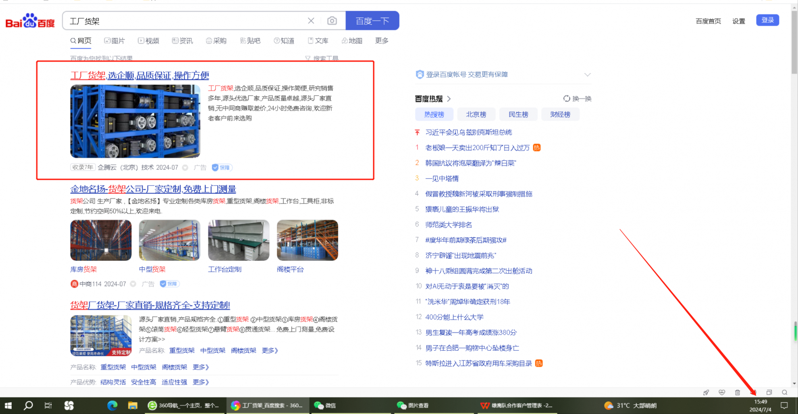Click the page vertical scrollbar thumb

[794, 42]
